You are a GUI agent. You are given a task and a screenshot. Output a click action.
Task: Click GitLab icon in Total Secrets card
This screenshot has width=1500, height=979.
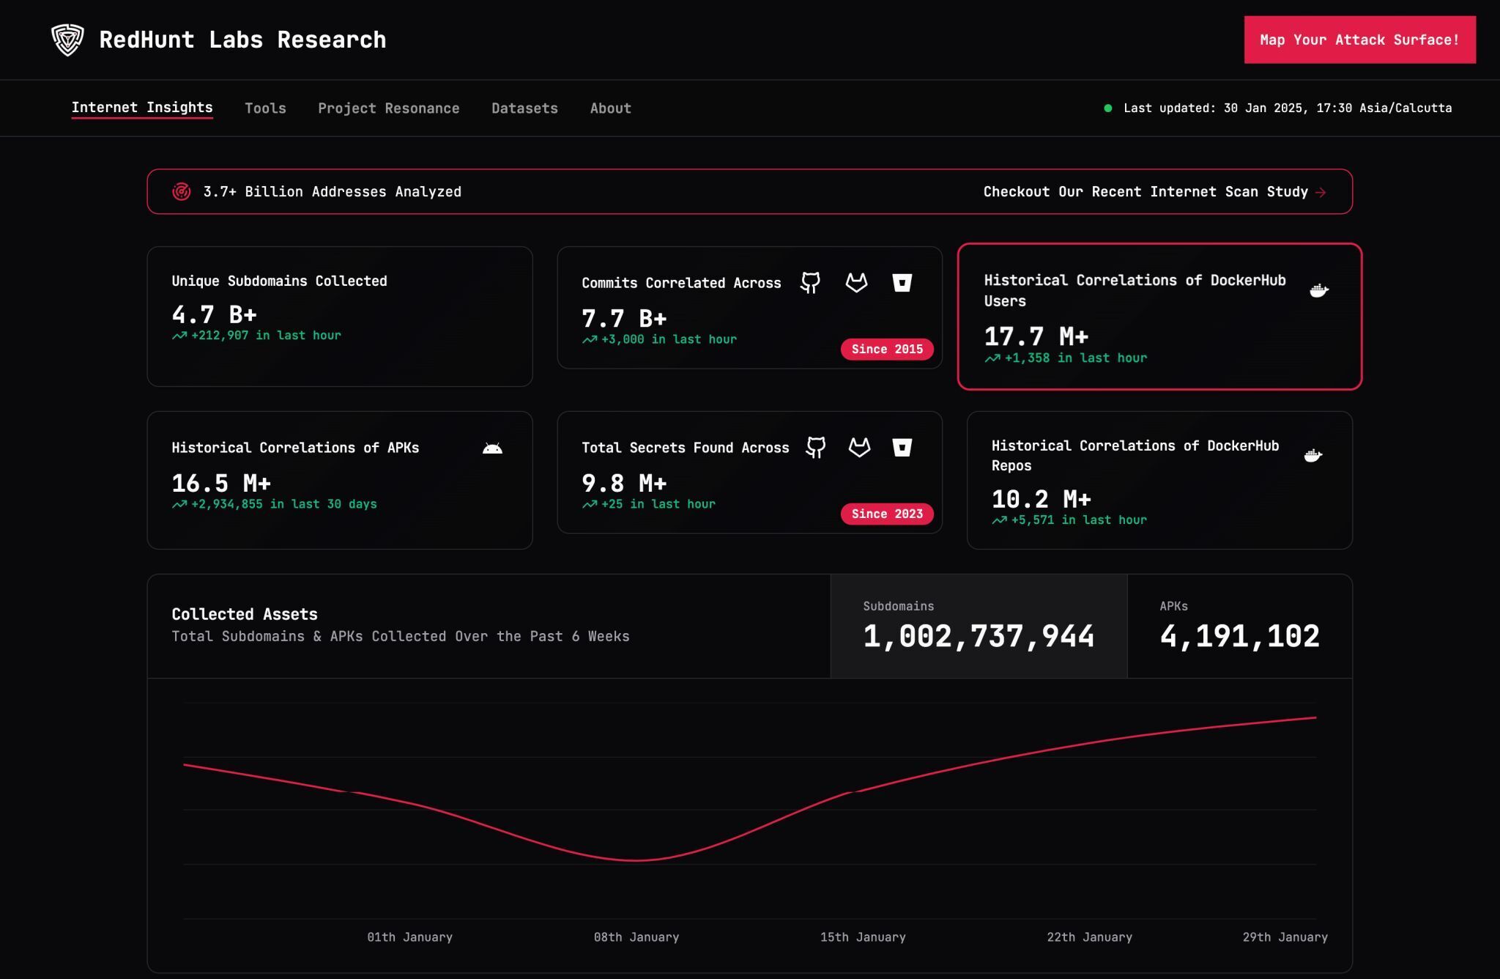[x=859, y=447]
